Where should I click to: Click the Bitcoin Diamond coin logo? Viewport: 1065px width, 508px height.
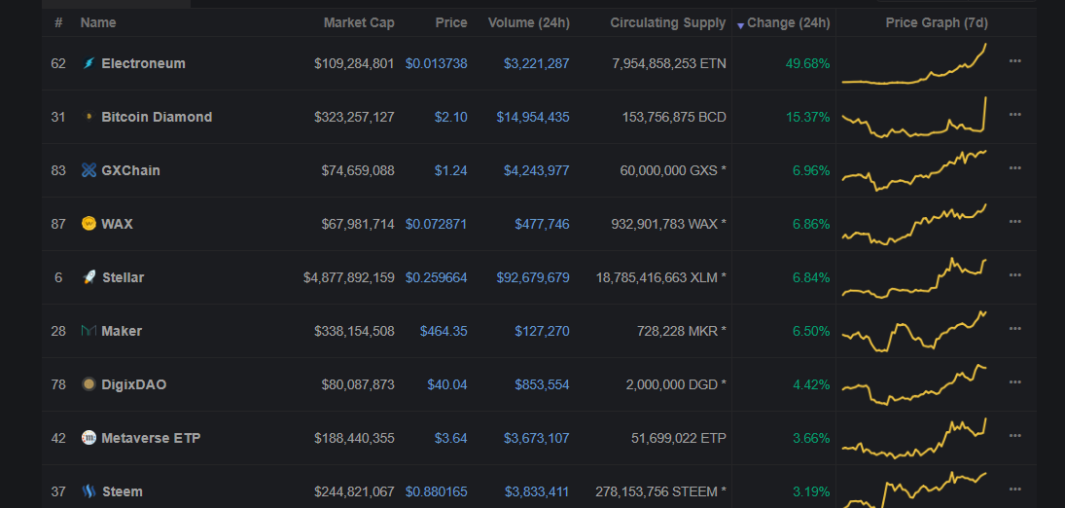pos(89,117)
